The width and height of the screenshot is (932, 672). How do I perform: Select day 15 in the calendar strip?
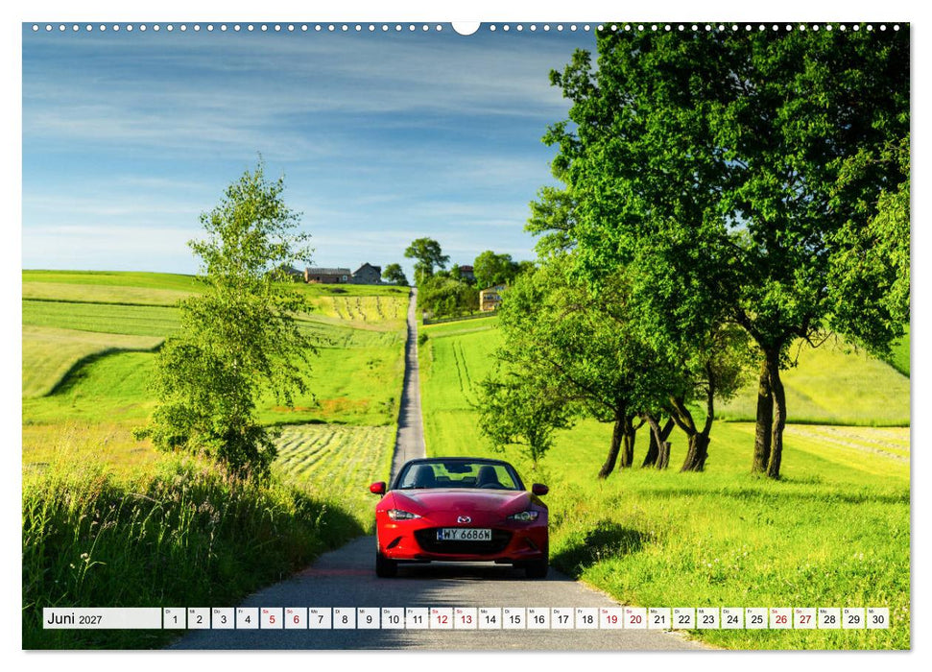coord(514,618)
